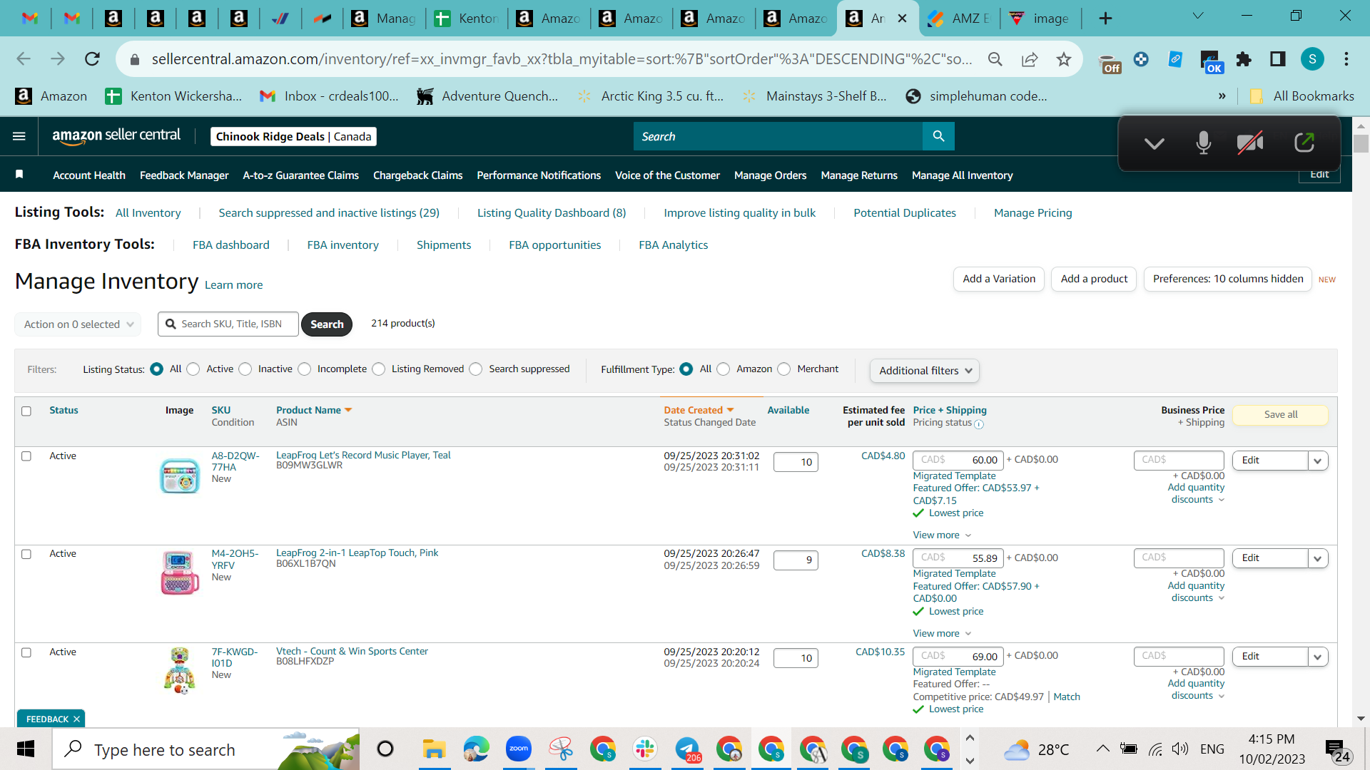1370x770 pixels.
Task: Collapse the floating meeting bar chevron
Action: coord(1154,143)
